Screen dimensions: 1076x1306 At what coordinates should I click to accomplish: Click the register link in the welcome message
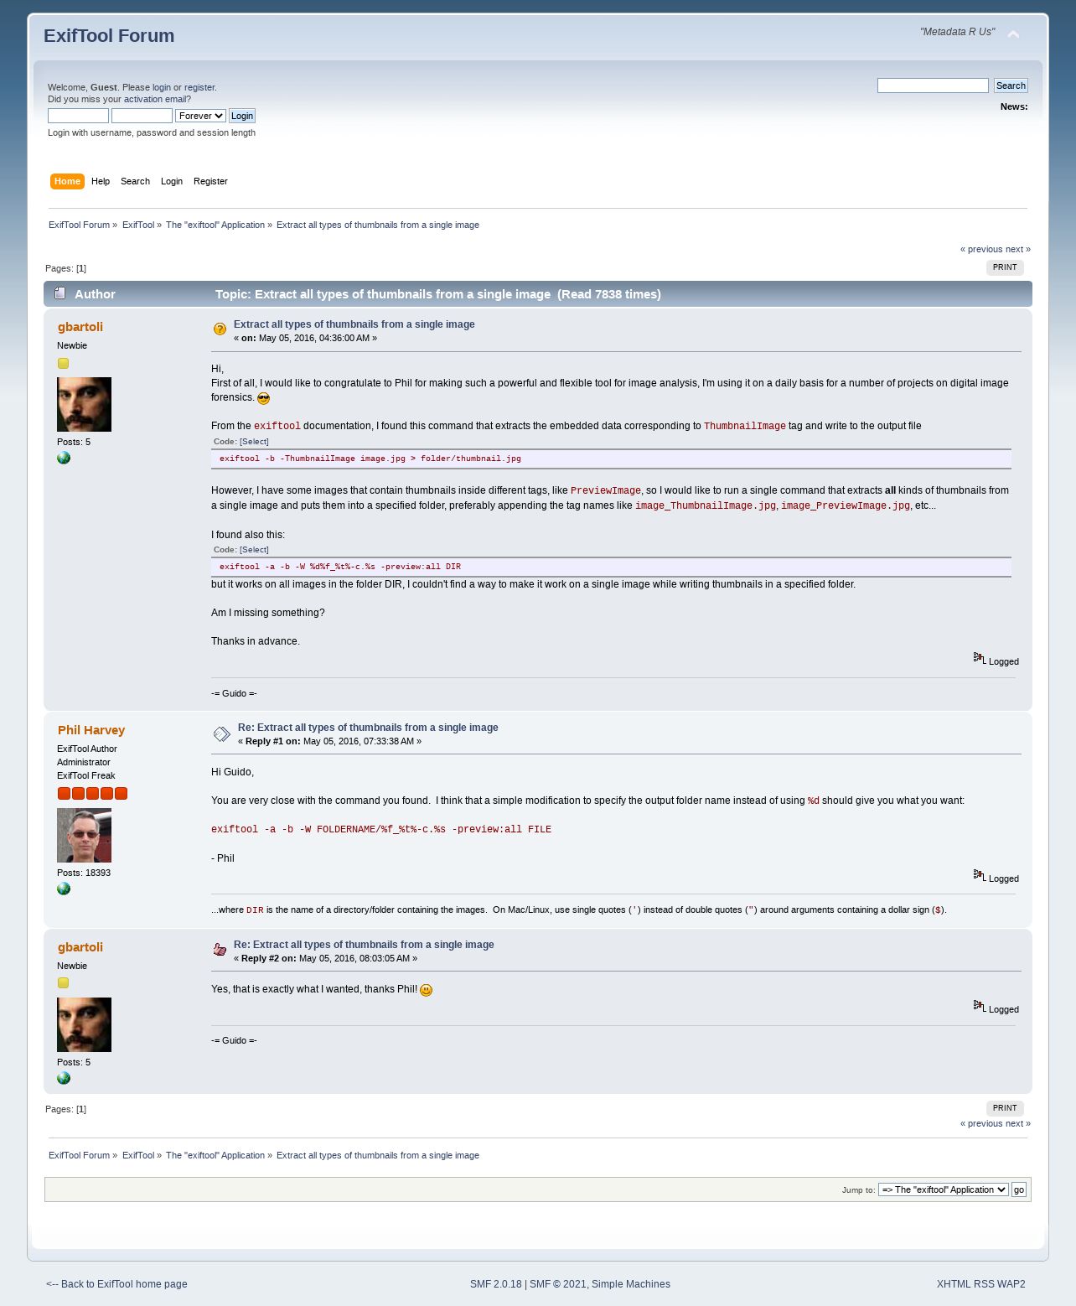pos(199,87)
